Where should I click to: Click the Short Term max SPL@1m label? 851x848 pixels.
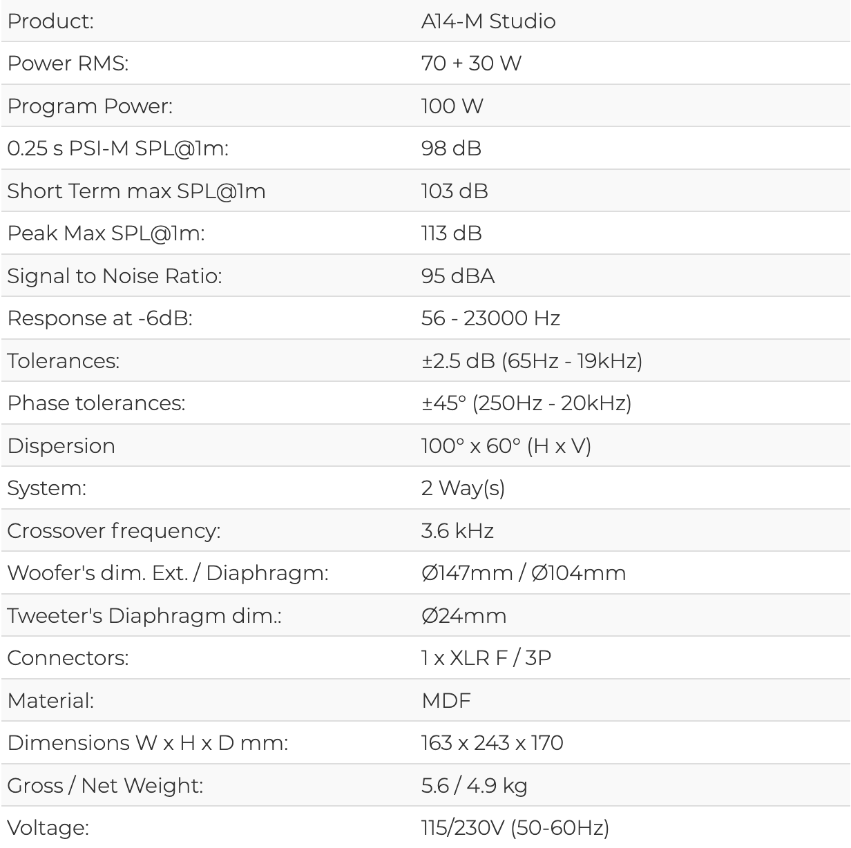tap(136, 191)
